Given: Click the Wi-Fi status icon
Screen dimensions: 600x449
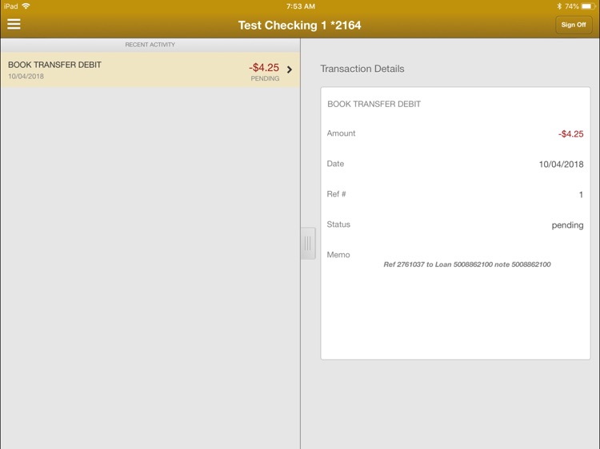Looking at the screenshot, I should pos(26,6).
